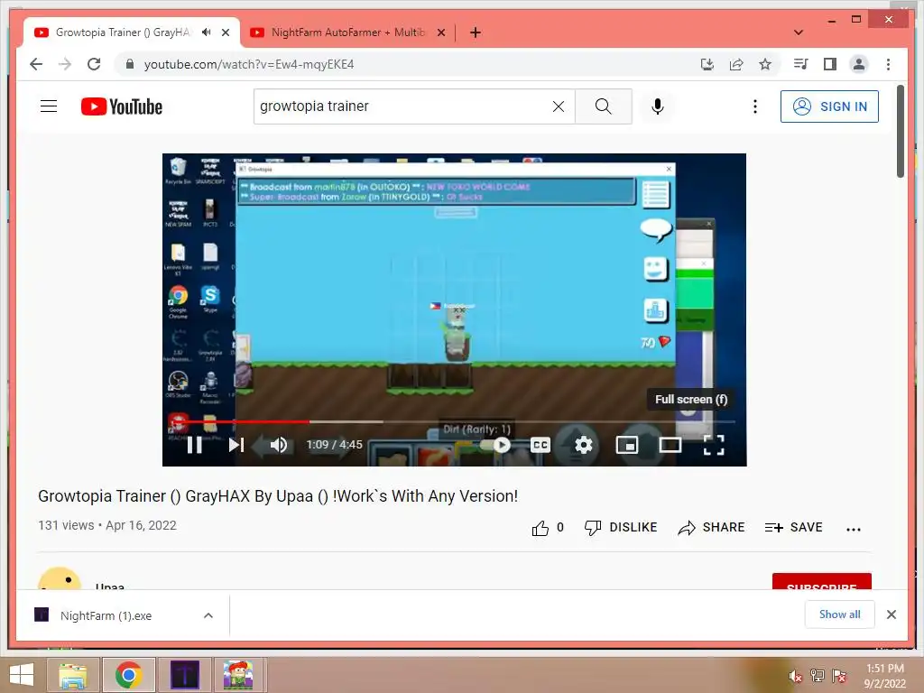
Task: Click the browser forward arrow
Action: (x=65, y=64)
